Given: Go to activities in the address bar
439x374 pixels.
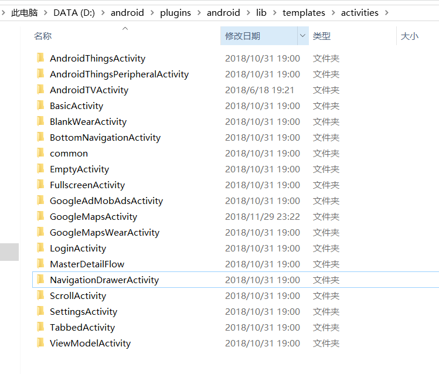Looking at the screenshot, I should click(359, 13).
